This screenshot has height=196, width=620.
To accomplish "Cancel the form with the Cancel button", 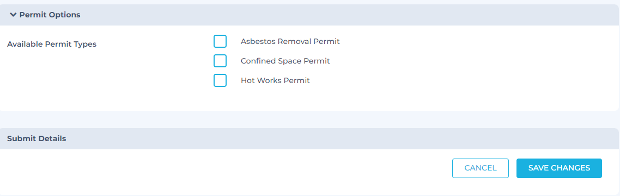I will [x=481, y=168].
